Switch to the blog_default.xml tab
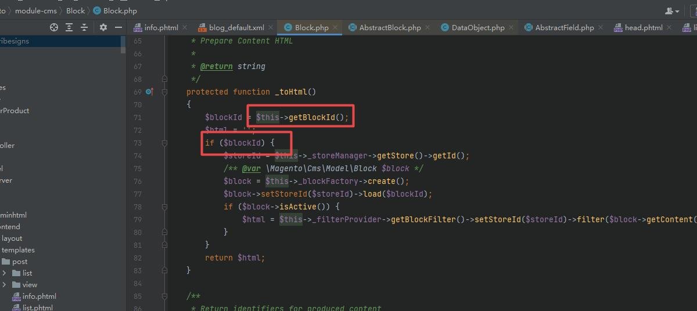697x311 pixels. (x=236, y=27)
